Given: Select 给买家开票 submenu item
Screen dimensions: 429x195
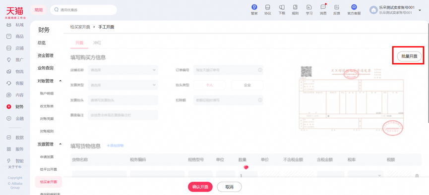Looking at the screenshot, I should coord(49,182).
